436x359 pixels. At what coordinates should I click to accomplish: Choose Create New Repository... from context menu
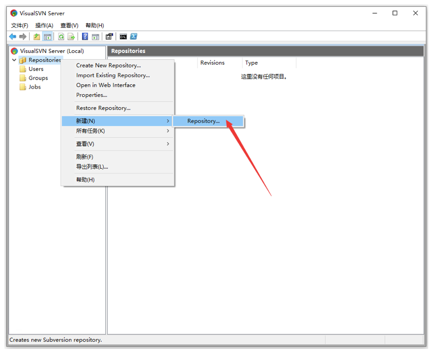point(108,65)
